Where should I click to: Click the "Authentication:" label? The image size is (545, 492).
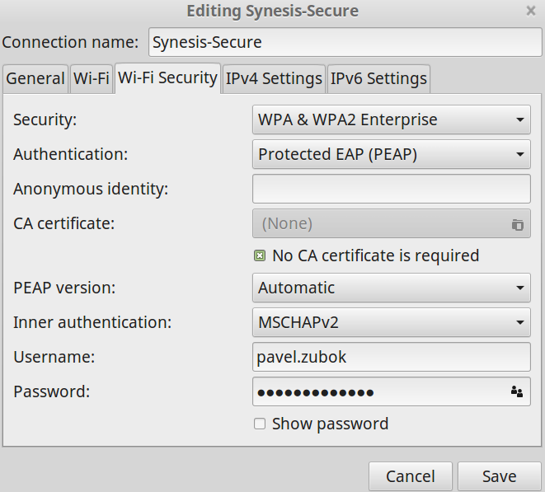[x=71, y=154]
